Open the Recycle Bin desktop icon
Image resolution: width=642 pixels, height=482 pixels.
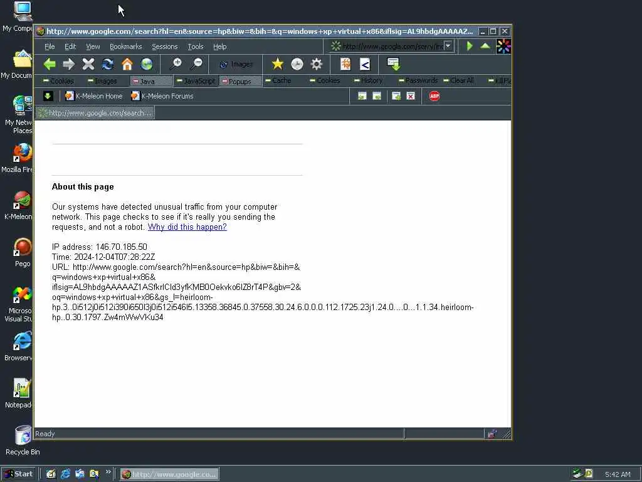coord(23,441)
